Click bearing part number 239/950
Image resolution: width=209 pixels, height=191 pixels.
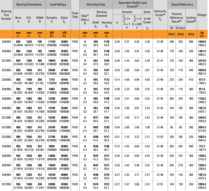coord(6,146)
